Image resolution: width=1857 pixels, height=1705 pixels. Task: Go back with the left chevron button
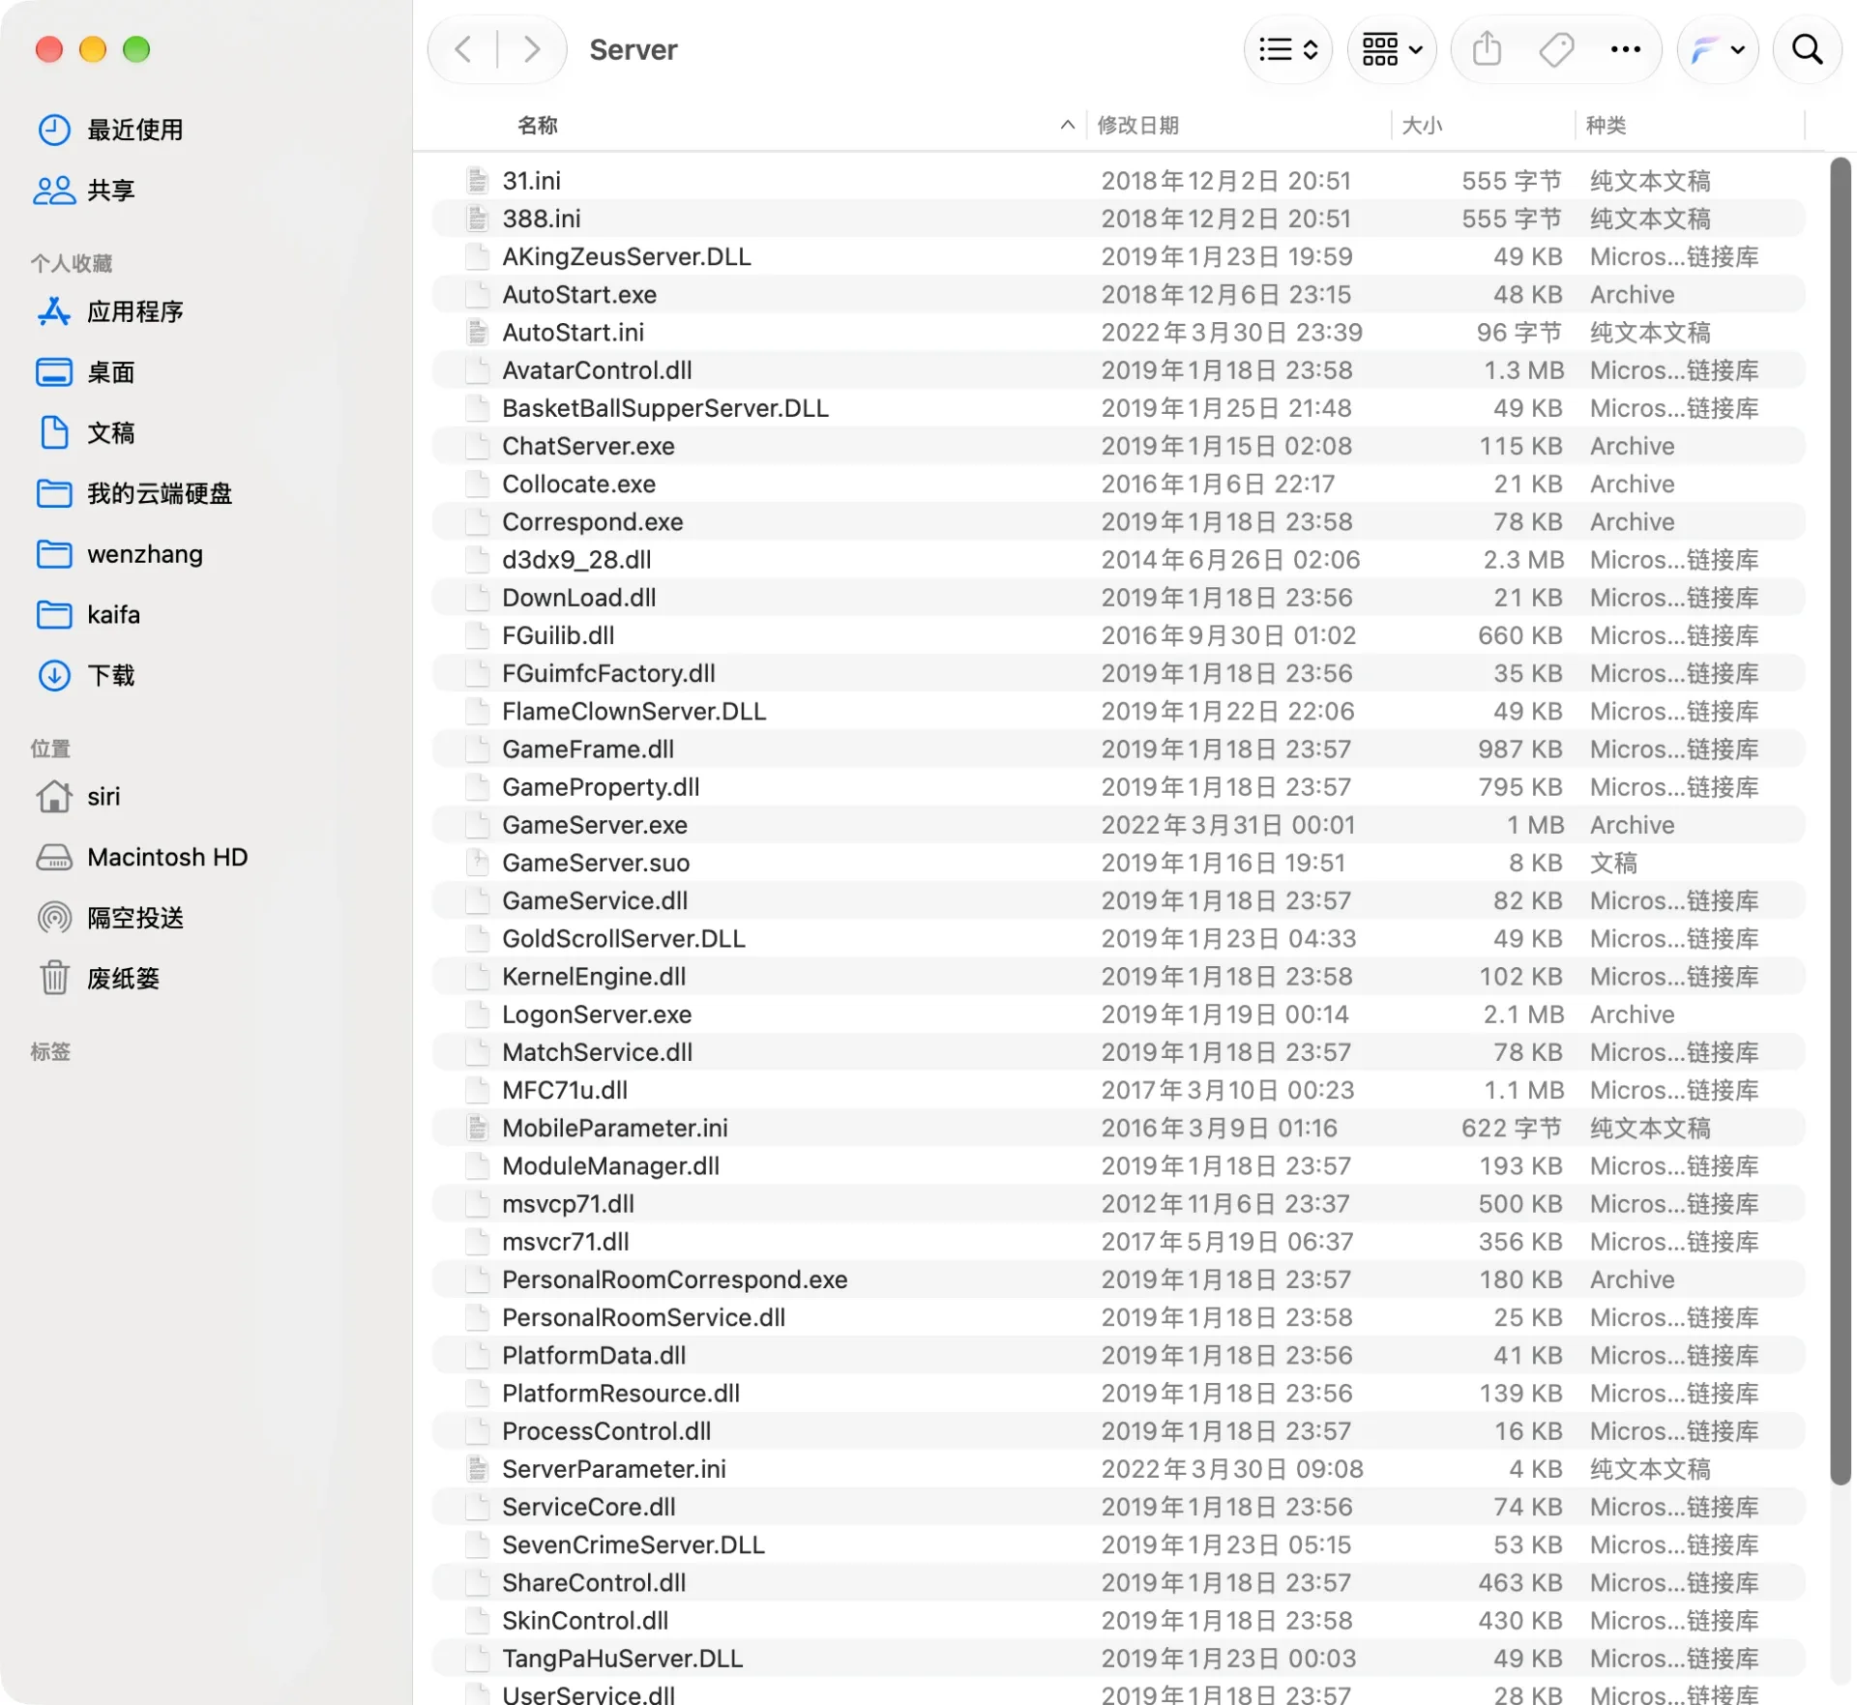coord(464,49)
